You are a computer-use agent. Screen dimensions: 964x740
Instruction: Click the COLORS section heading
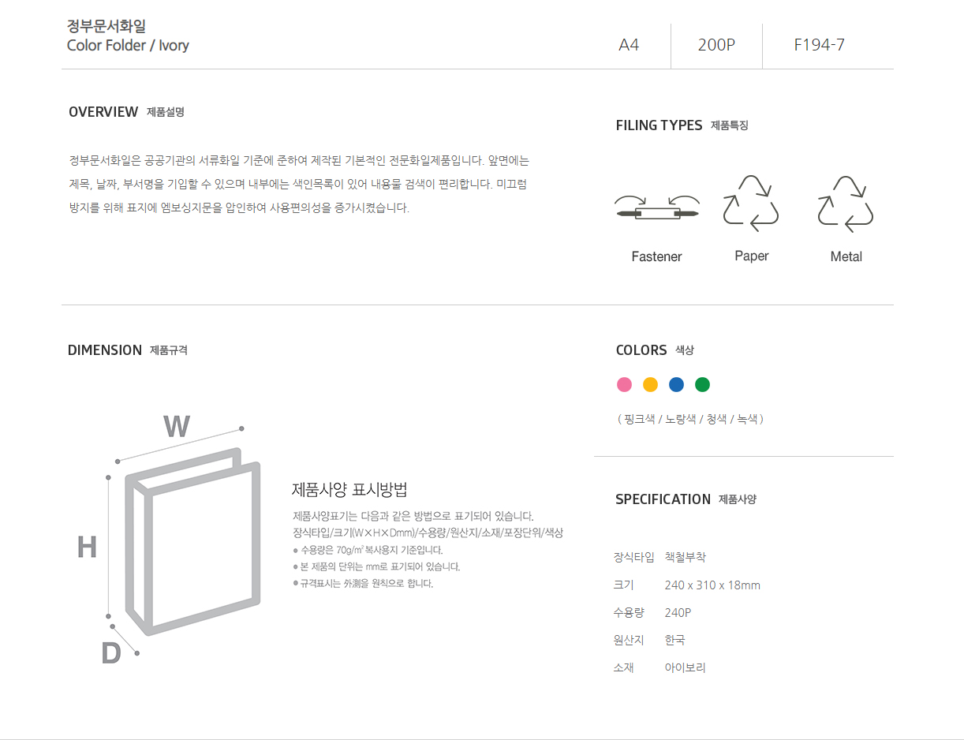point(641,350)
